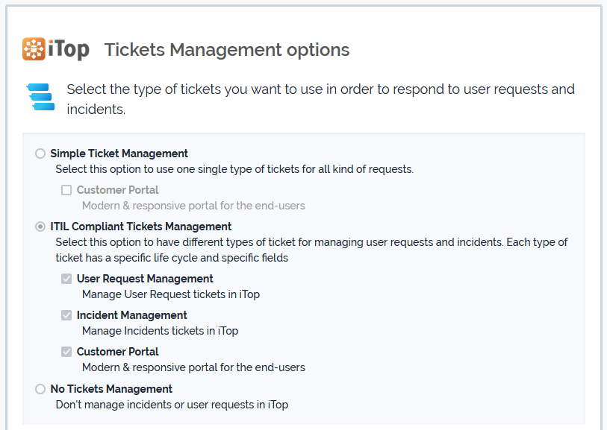
Task: Pick the No Tickets Management radio button
Action: (40, 389)
